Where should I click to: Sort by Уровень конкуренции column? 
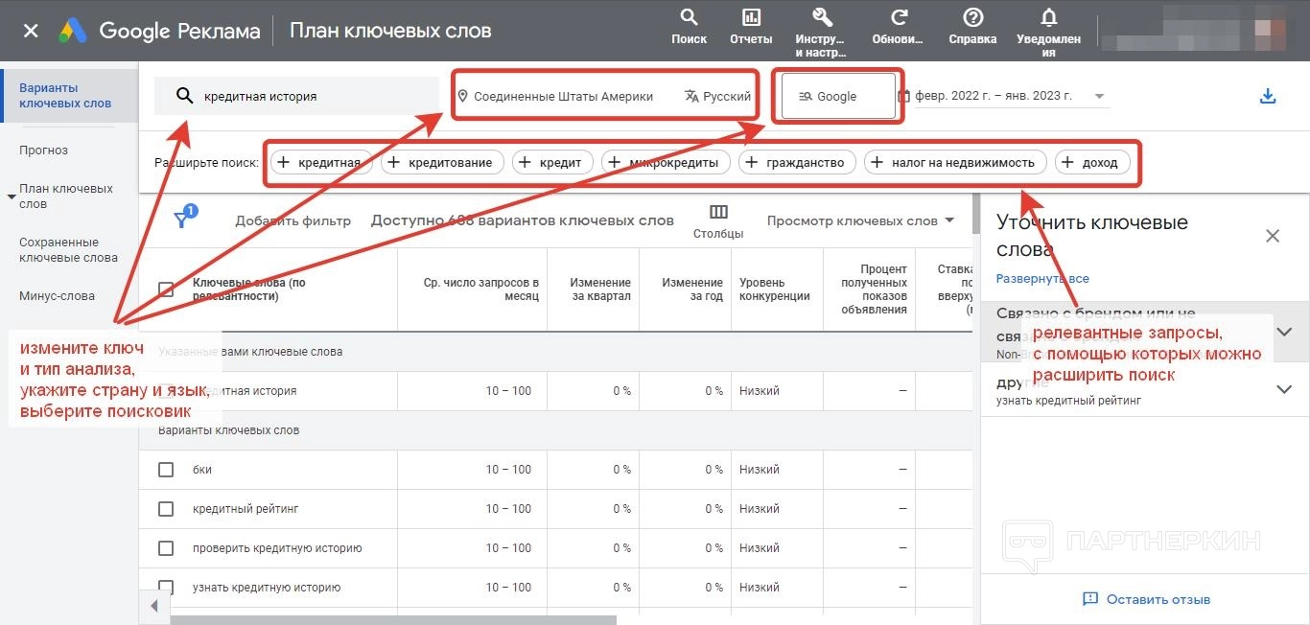tap(775, 289)
